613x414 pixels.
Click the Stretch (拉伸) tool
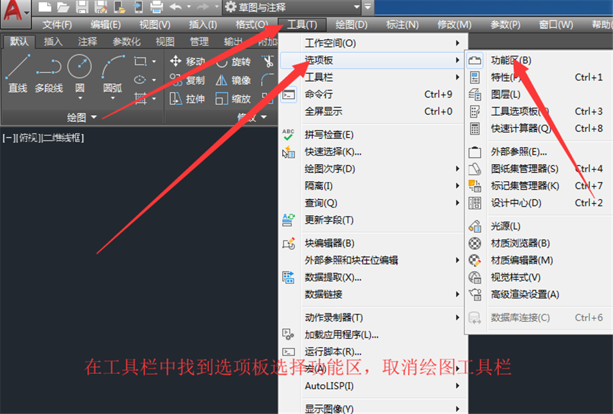point(188,99)
